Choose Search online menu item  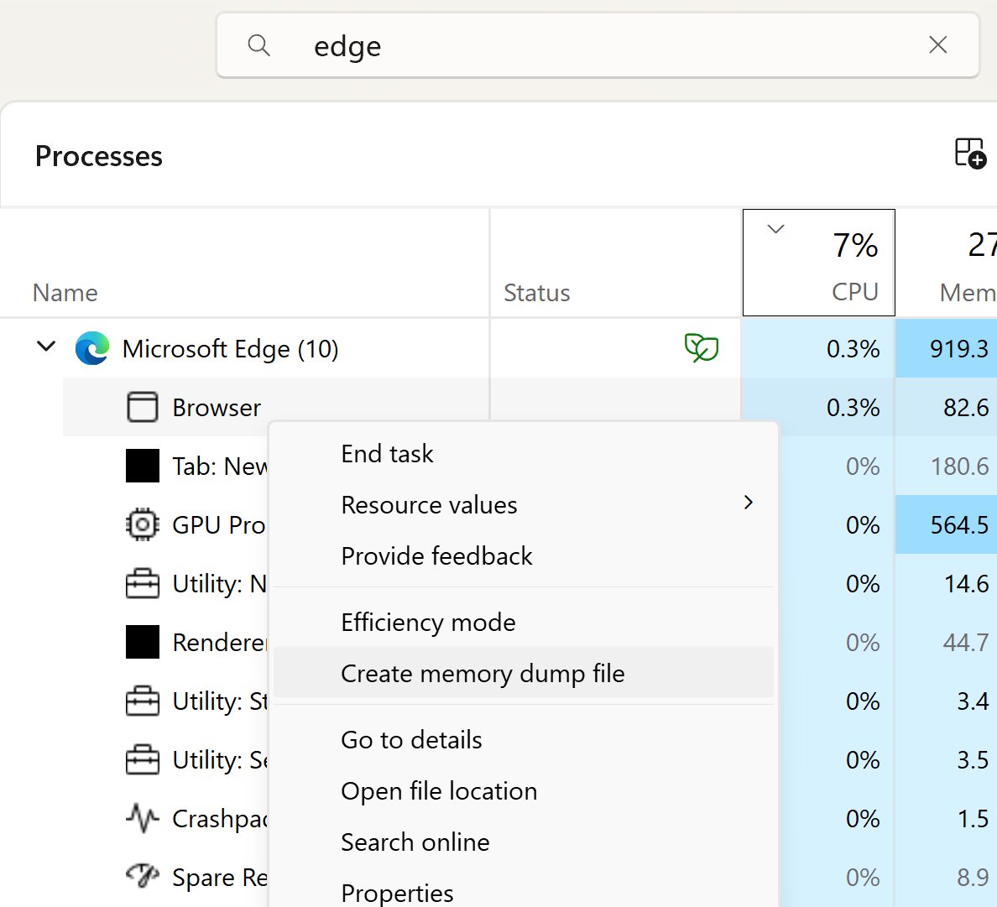(524, 842)
